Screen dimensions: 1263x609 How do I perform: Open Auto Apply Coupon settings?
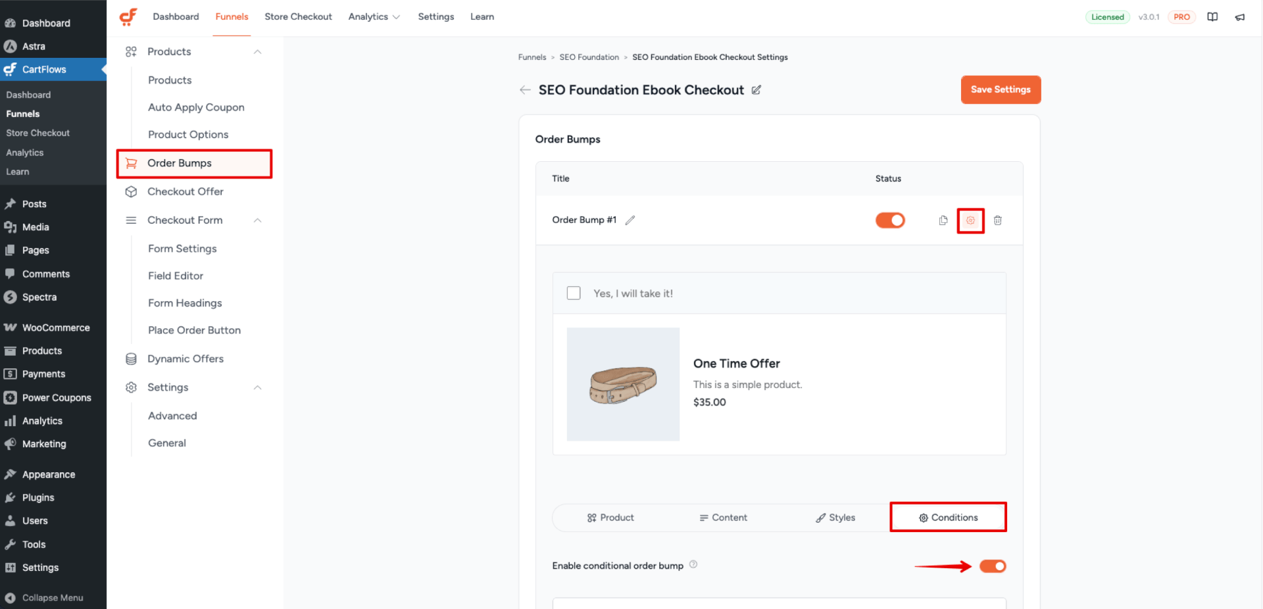pyautogui.click(x=196, y=107)
